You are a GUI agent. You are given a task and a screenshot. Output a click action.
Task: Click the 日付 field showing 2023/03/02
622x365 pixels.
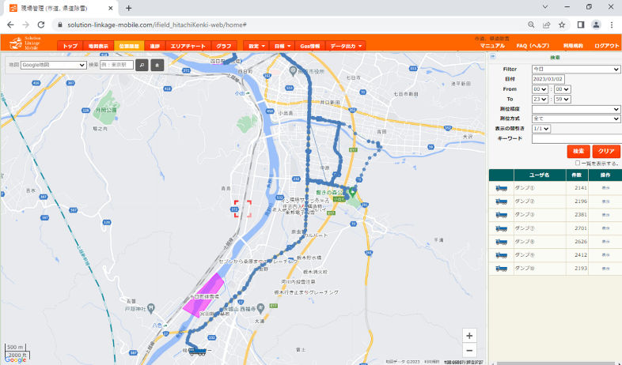[548, 79]
